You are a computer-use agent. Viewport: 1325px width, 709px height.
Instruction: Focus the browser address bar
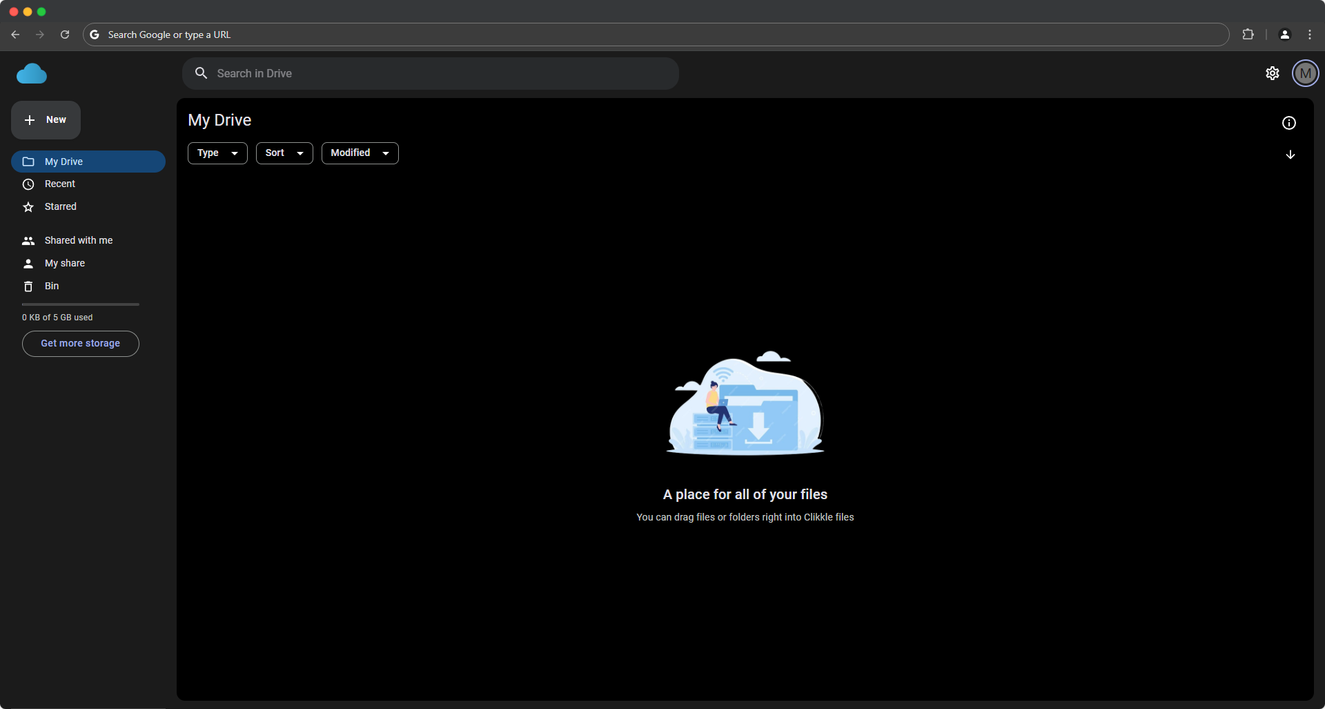(656, 35)
